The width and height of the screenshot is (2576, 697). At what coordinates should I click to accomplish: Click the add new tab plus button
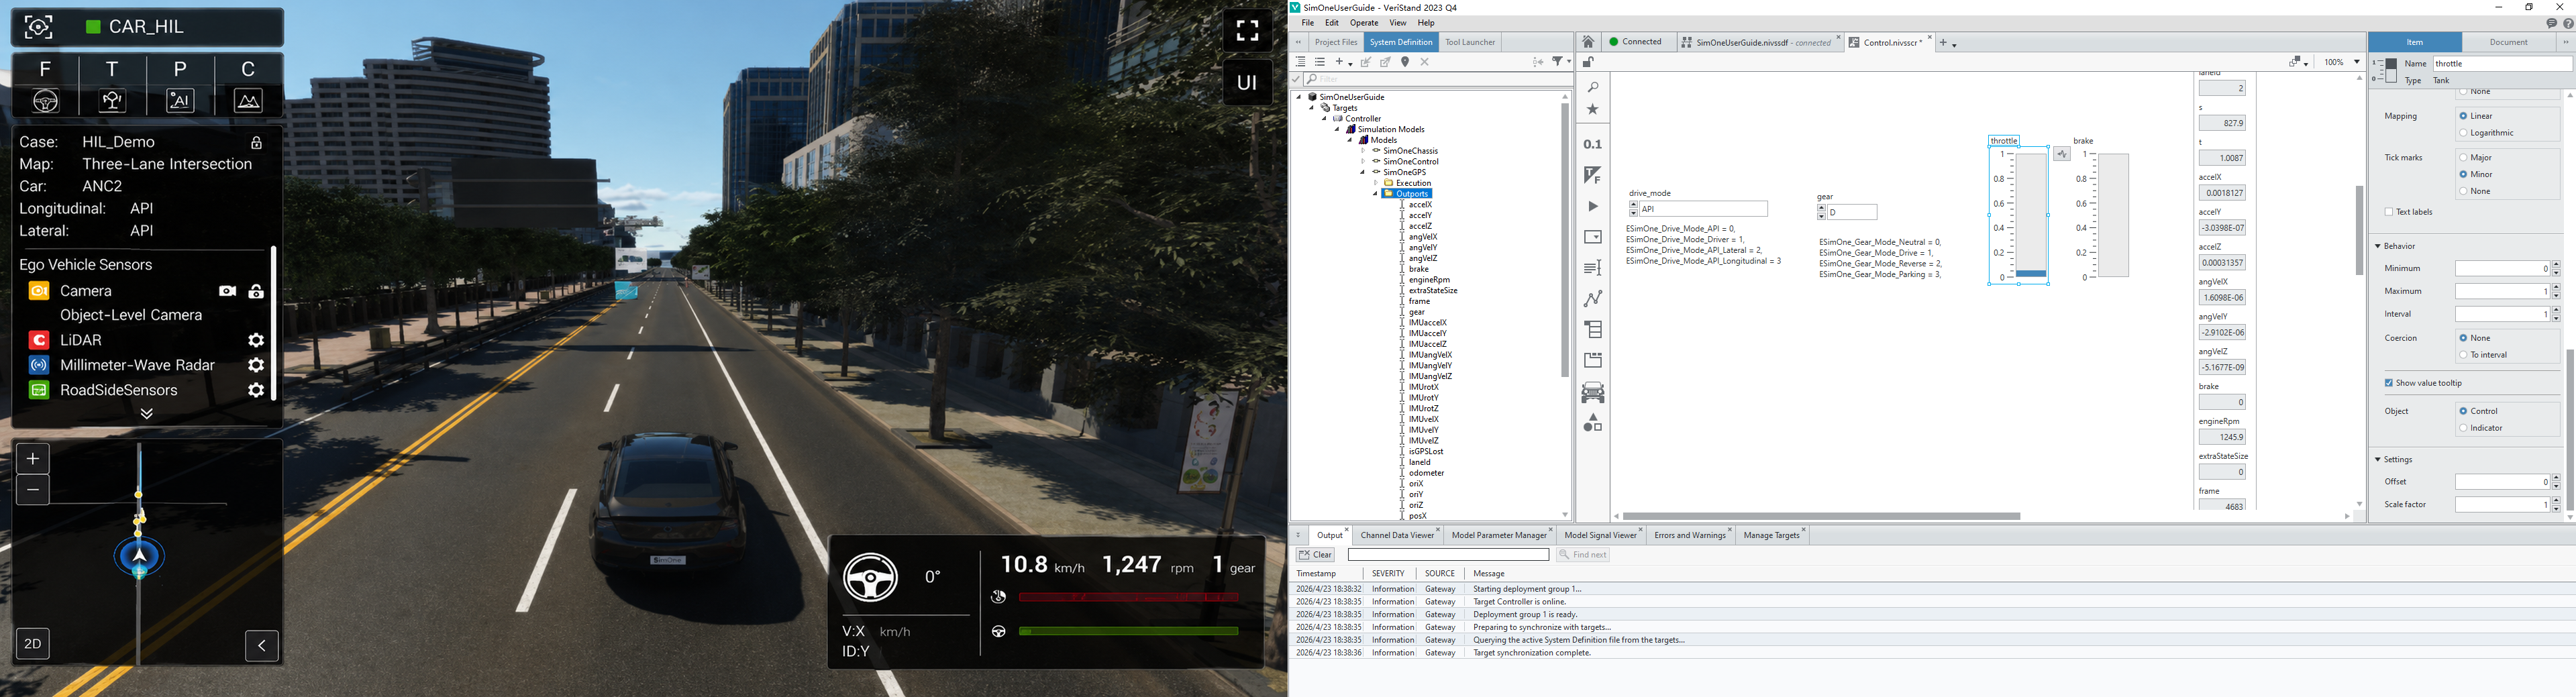point(1944,43)
